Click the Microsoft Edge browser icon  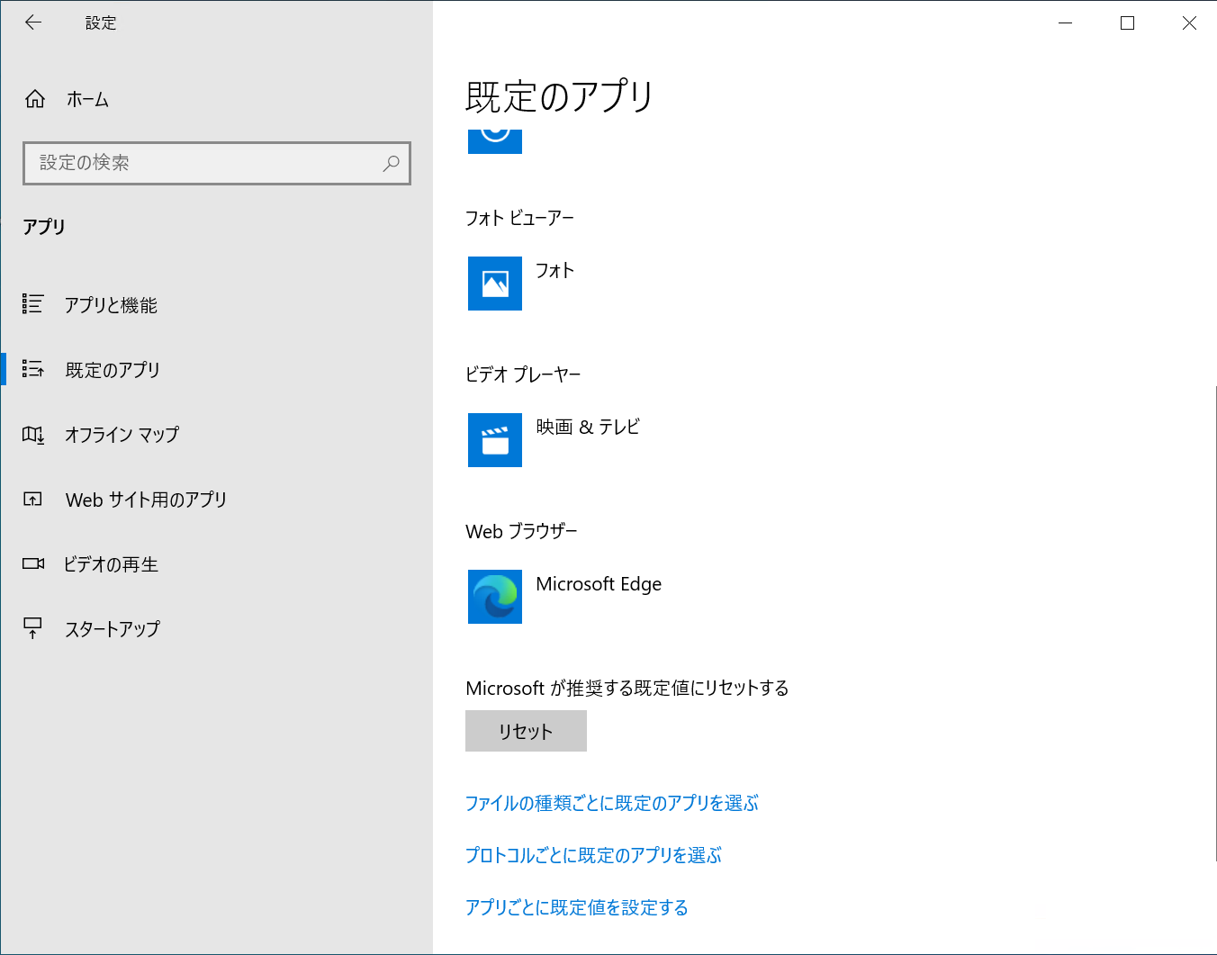pyautogui.click(x=494, y=597)
